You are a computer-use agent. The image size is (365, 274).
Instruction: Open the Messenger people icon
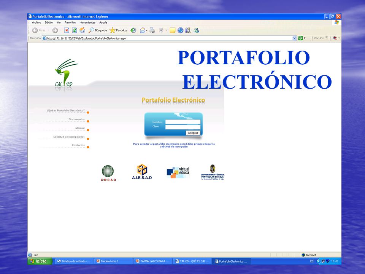click(x=196, y=30)
